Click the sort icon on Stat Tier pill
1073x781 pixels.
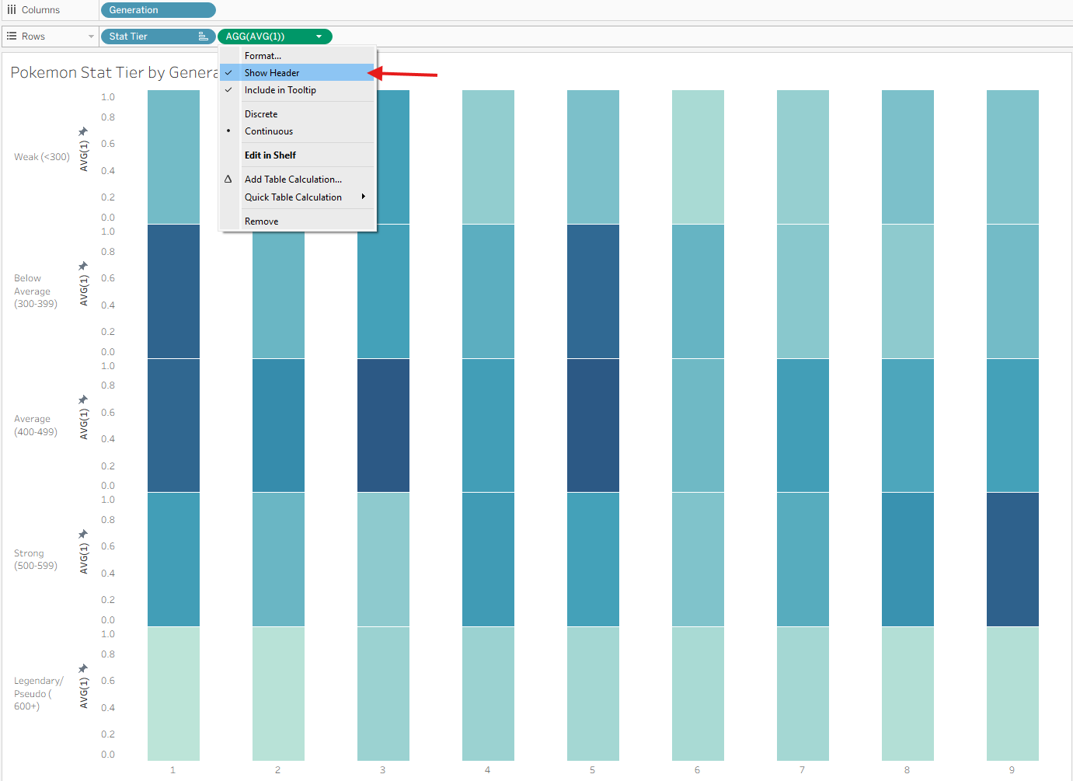203,37
